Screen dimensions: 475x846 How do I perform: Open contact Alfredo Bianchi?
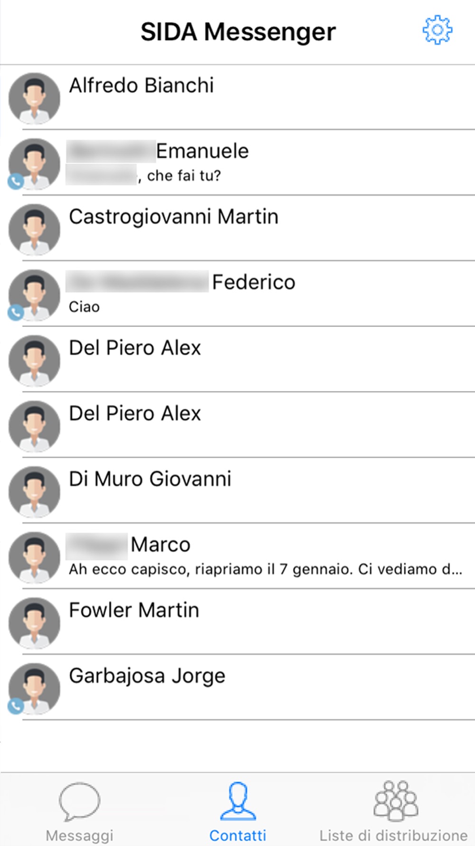tap(237, 98)
